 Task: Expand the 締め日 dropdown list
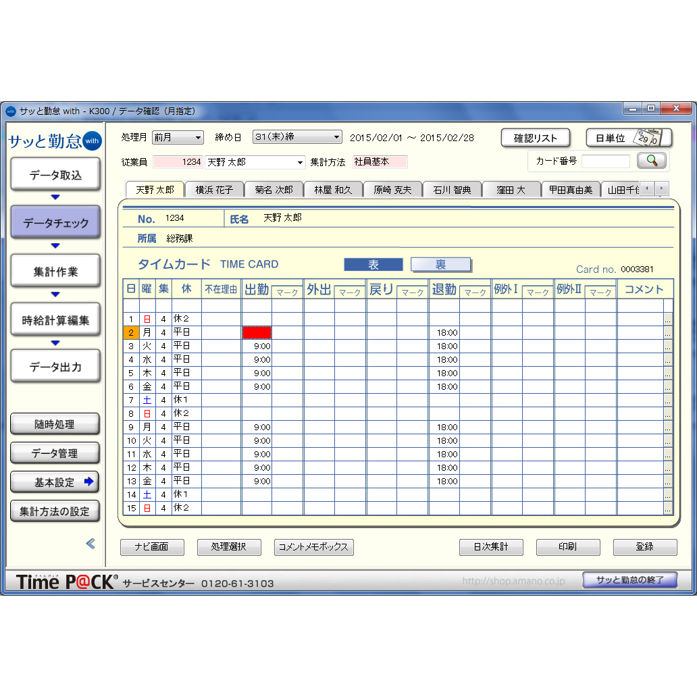coord(298,137)
